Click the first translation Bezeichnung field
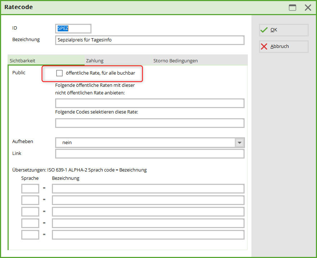 coord(148,188)
